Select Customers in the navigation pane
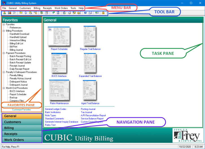The width and height of the screenshot is (205, 149). 22,122
